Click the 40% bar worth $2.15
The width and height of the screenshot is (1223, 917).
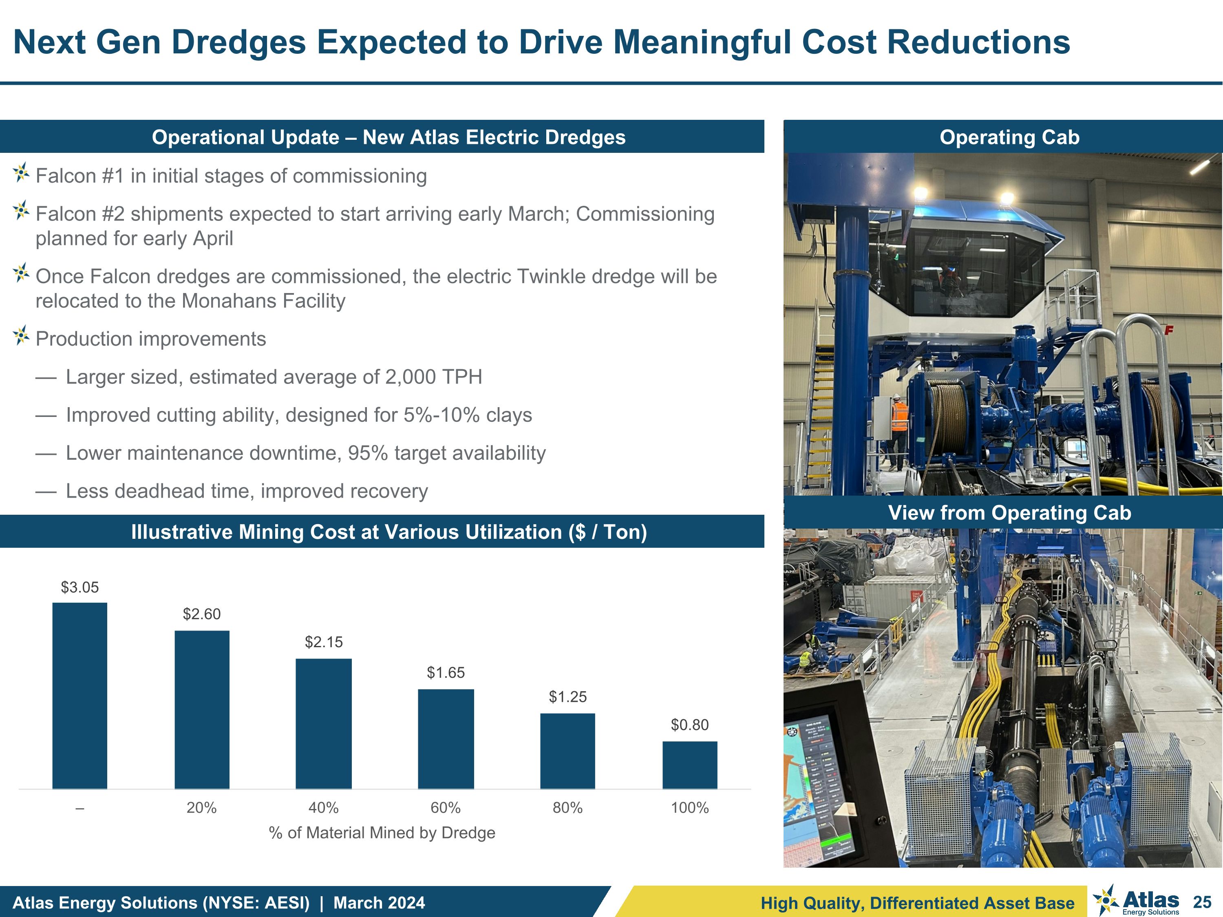pos(323,724)
